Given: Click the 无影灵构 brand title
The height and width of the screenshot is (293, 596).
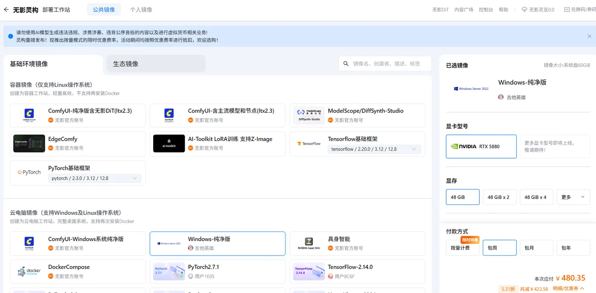Looking at the screenshot, I should pyautogui.click(x=26, y=9).
